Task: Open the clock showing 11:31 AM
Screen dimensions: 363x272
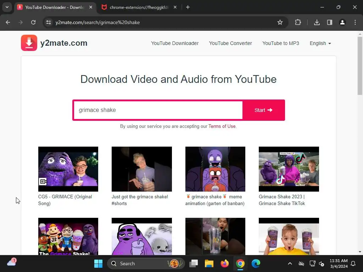Action: (x=339, y=263)
